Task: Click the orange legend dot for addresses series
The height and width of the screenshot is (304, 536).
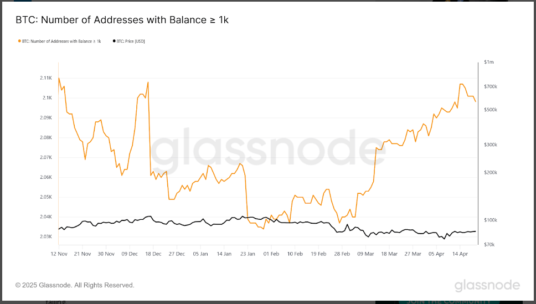Action: tap(19, 41)
